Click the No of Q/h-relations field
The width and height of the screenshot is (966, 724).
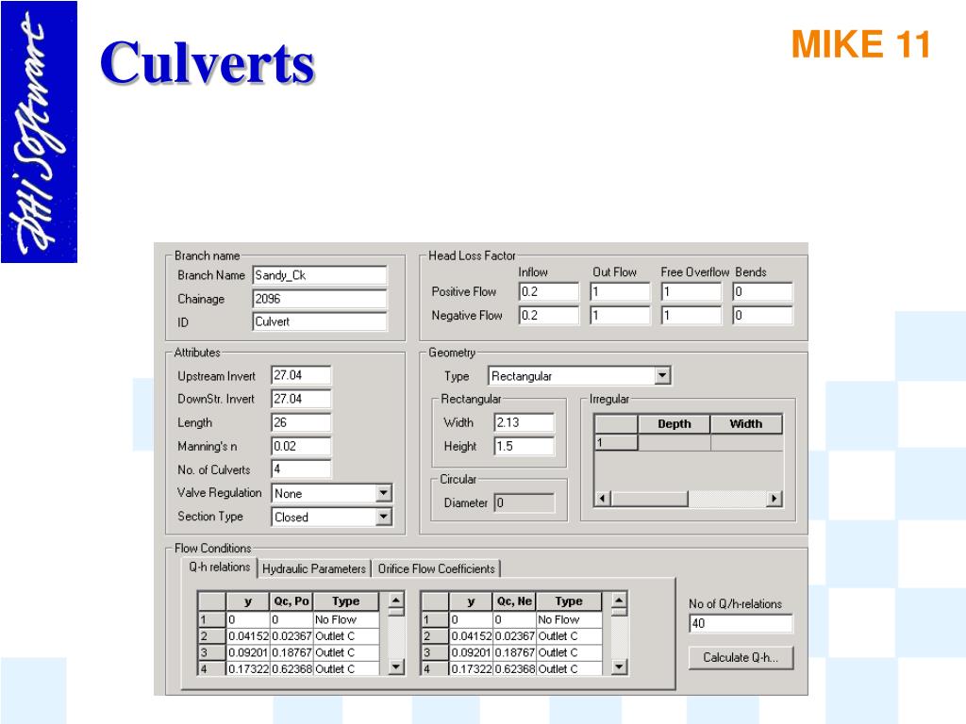[x=741, y=623]
